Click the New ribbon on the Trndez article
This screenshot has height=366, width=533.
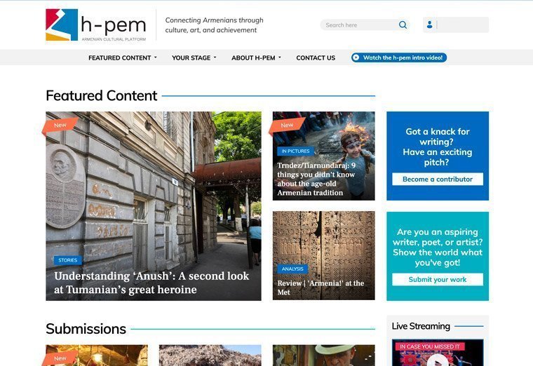[x=287, y=126]
